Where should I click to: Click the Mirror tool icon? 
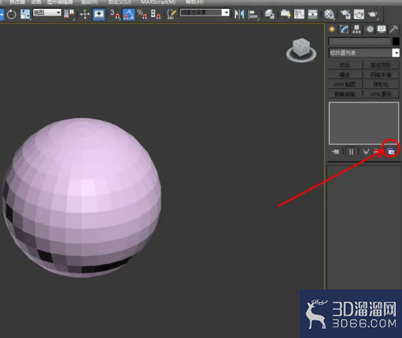240,14
